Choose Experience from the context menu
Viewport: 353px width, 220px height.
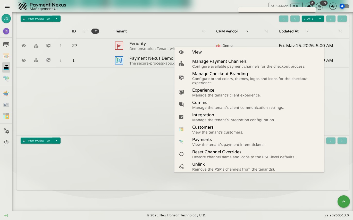click(x=249, y=92)
